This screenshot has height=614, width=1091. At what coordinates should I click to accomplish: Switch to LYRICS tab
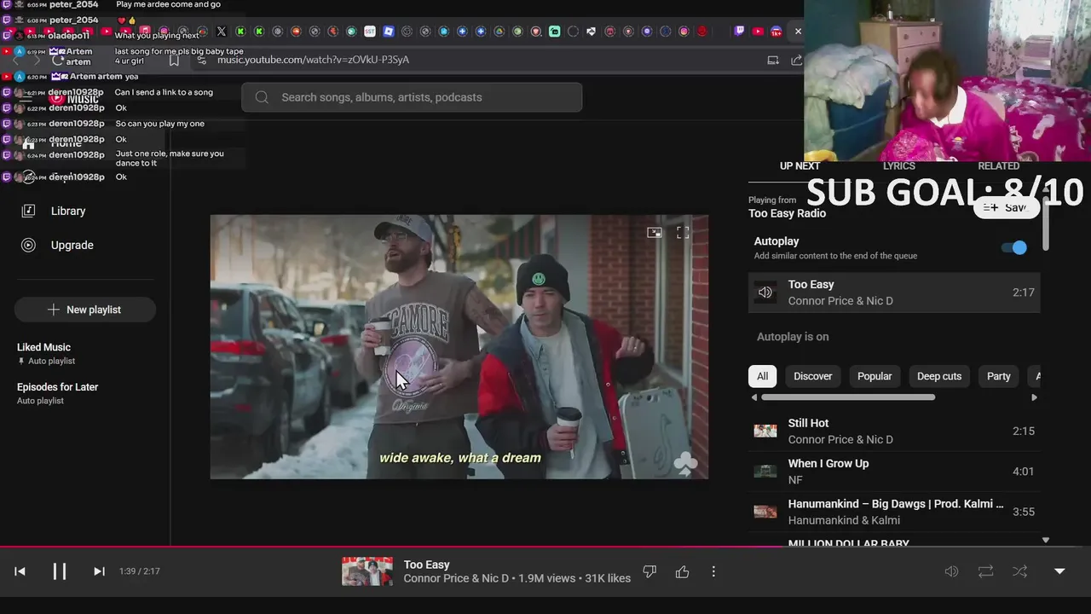[898, 165]
